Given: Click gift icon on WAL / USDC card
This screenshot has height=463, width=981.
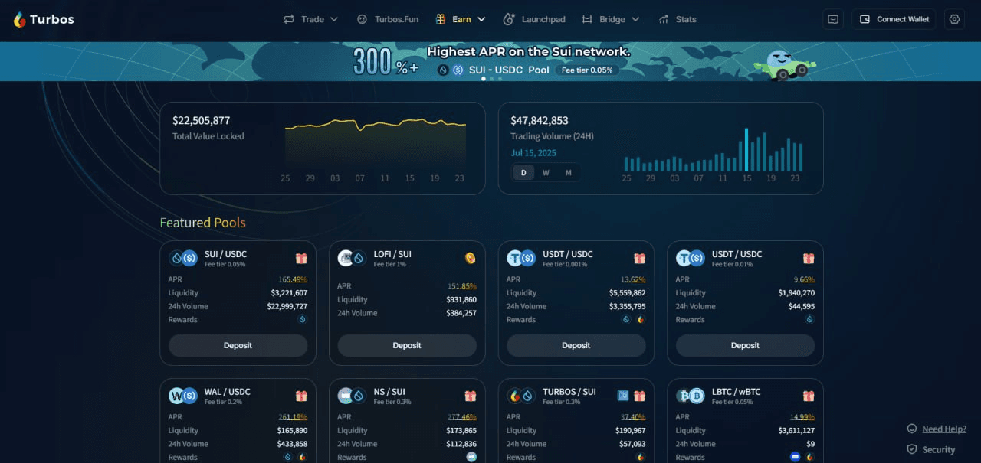Looking at the screenshot, I should 301,396.
